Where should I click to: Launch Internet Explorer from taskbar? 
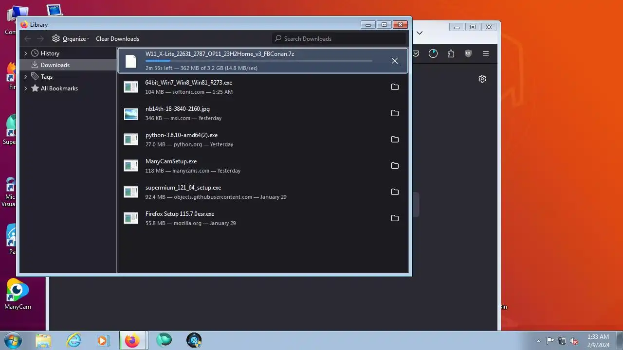[73, 340]
